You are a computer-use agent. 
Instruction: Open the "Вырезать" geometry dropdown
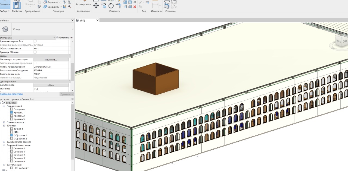tap(59, 2)
